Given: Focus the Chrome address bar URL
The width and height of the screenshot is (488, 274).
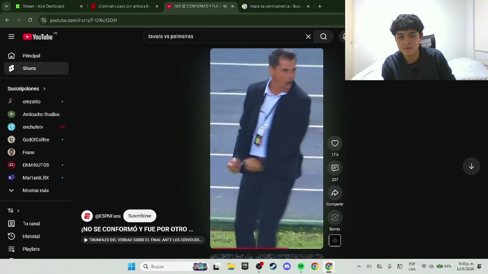Looking at the screenshot, I should point(83,20).
